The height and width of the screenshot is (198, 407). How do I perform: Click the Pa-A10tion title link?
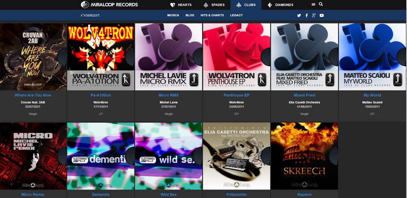[101, 95]
